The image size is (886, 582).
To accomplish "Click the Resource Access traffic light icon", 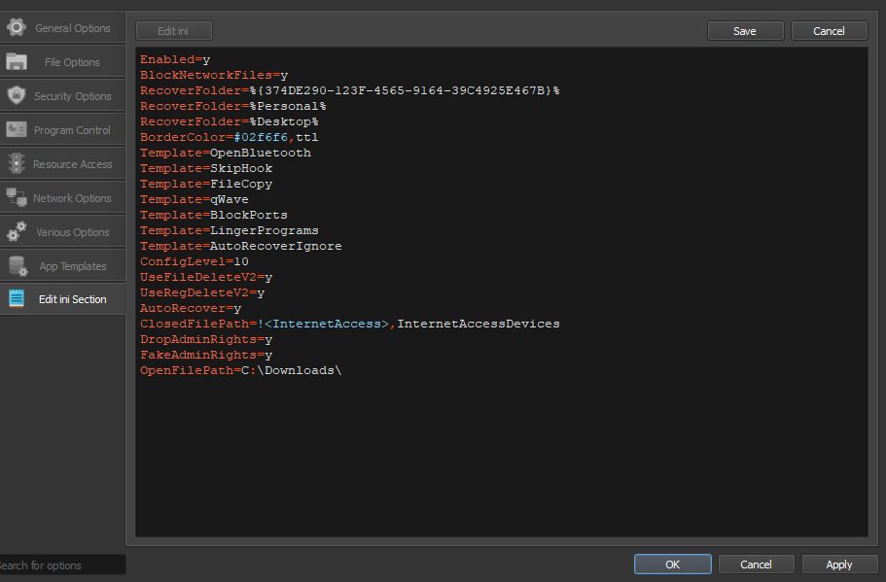I will (x=16, y=163).
